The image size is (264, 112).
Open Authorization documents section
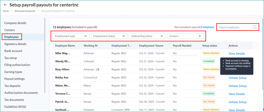tap(21, 93)
